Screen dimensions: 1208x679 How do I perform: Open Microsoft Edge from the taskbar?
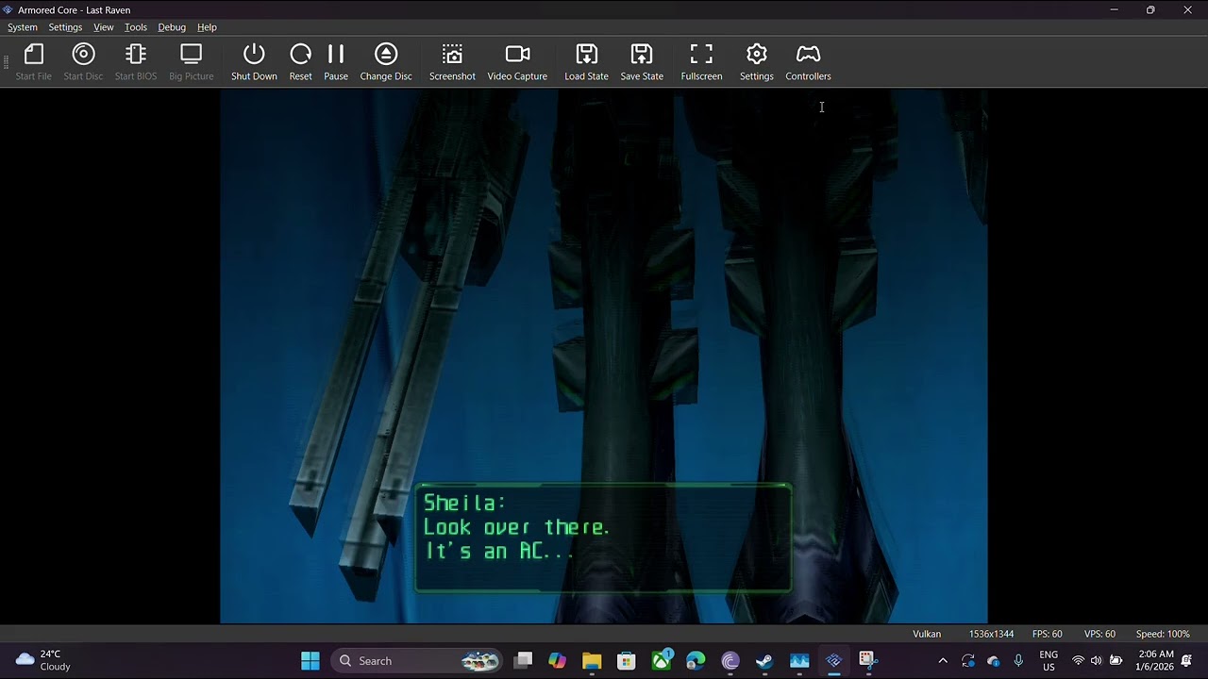(696, 661)
